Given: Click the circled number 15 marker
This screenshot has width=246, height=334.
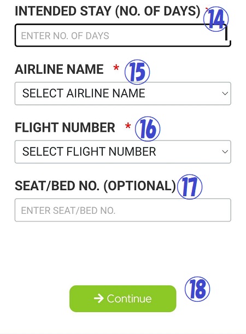Looking at the screenshot, I should tap(137, 72).
